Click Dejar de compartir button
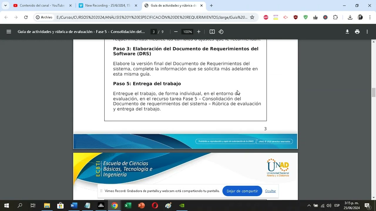The image size is (376, 211). [242, 191]
